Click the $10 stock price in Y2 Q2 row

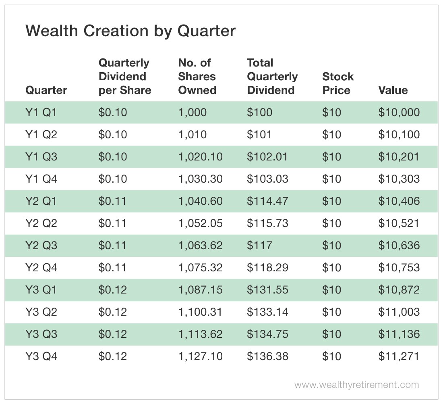point(331,223)
